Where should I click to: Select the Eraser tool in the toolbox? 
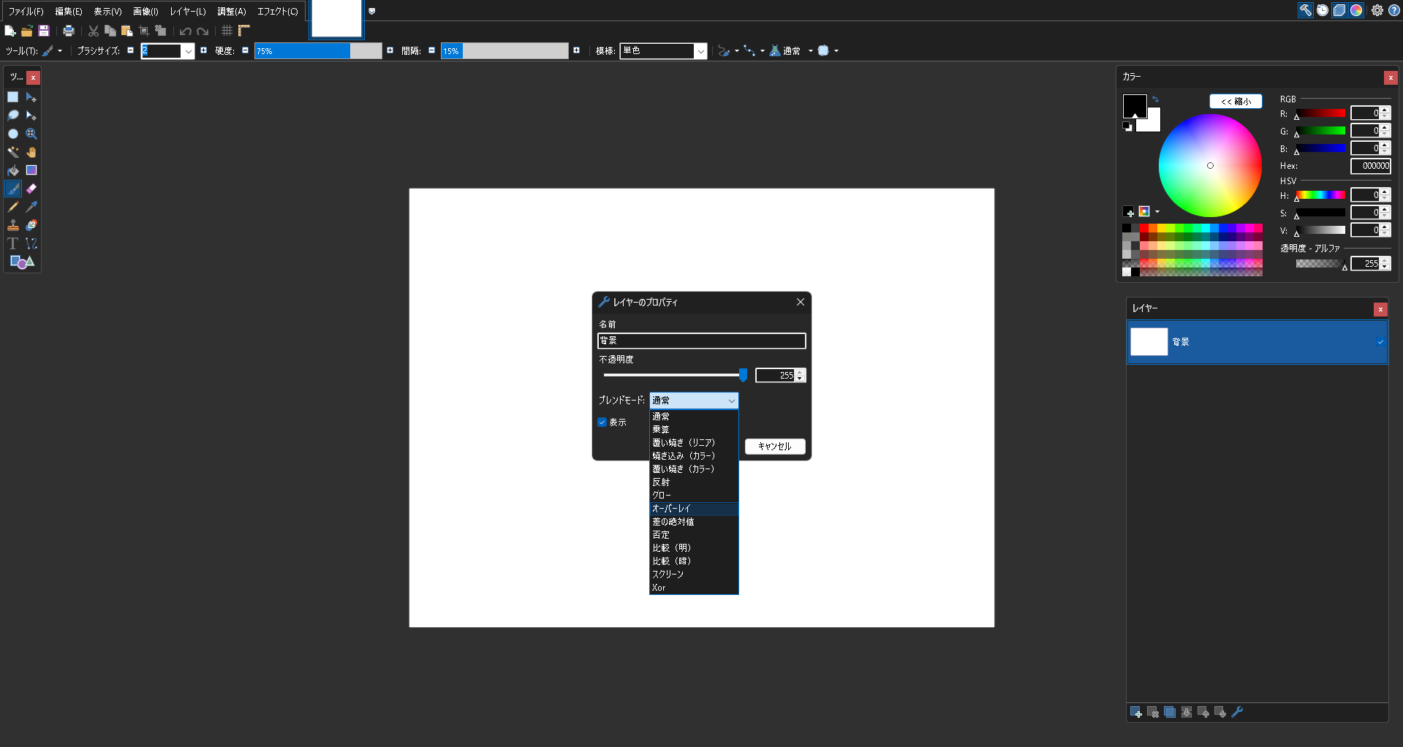click(x=31, y=189)
